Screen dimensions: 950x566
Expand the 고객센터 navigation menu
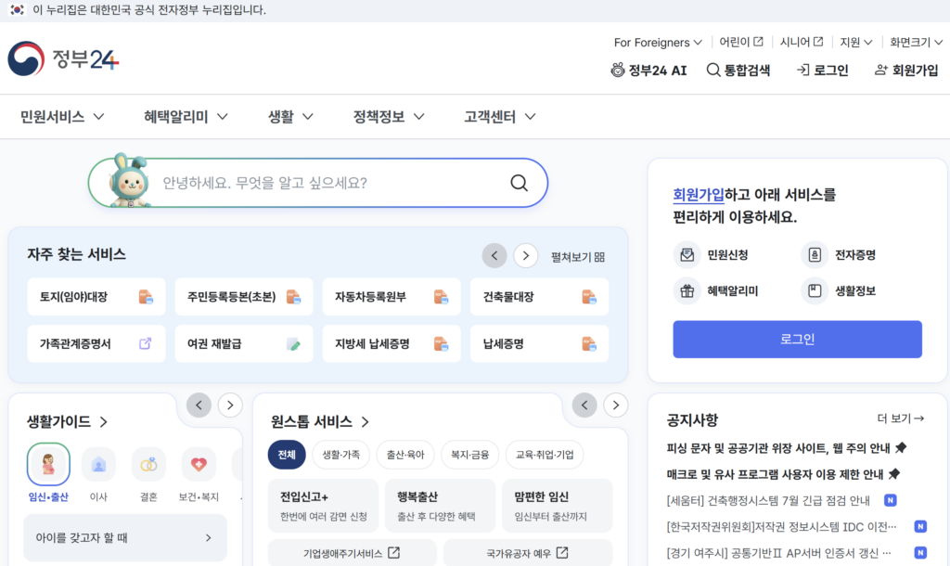(x=500, y=116)
